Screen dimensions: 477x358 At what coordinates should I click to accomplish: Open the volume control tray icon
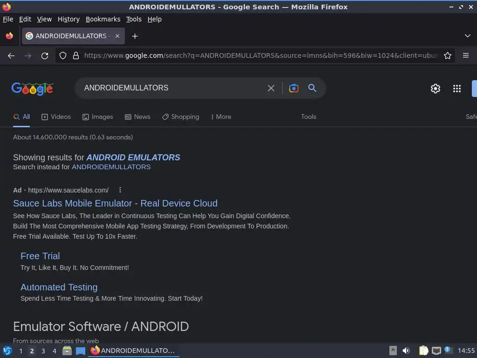(x=406, y=351)
